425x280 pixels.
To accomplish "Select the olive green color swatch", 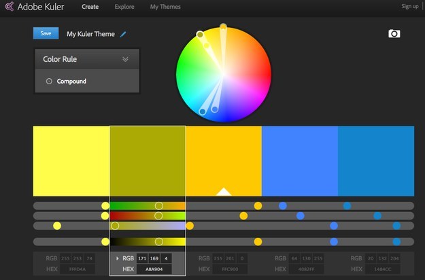I will [x=148, y=161].
